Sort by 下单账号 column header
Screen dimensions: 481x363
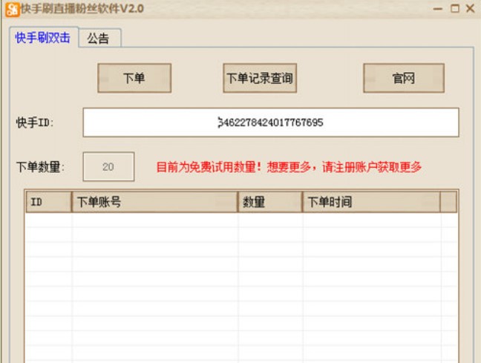point(154,202)
